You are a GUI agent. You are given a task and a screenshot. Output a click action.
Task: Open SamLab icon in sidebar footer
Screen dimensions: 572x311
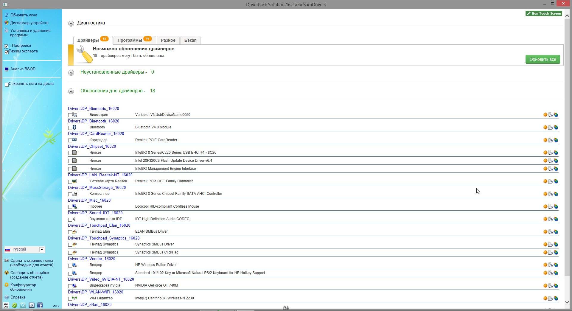tap(6, 305)
